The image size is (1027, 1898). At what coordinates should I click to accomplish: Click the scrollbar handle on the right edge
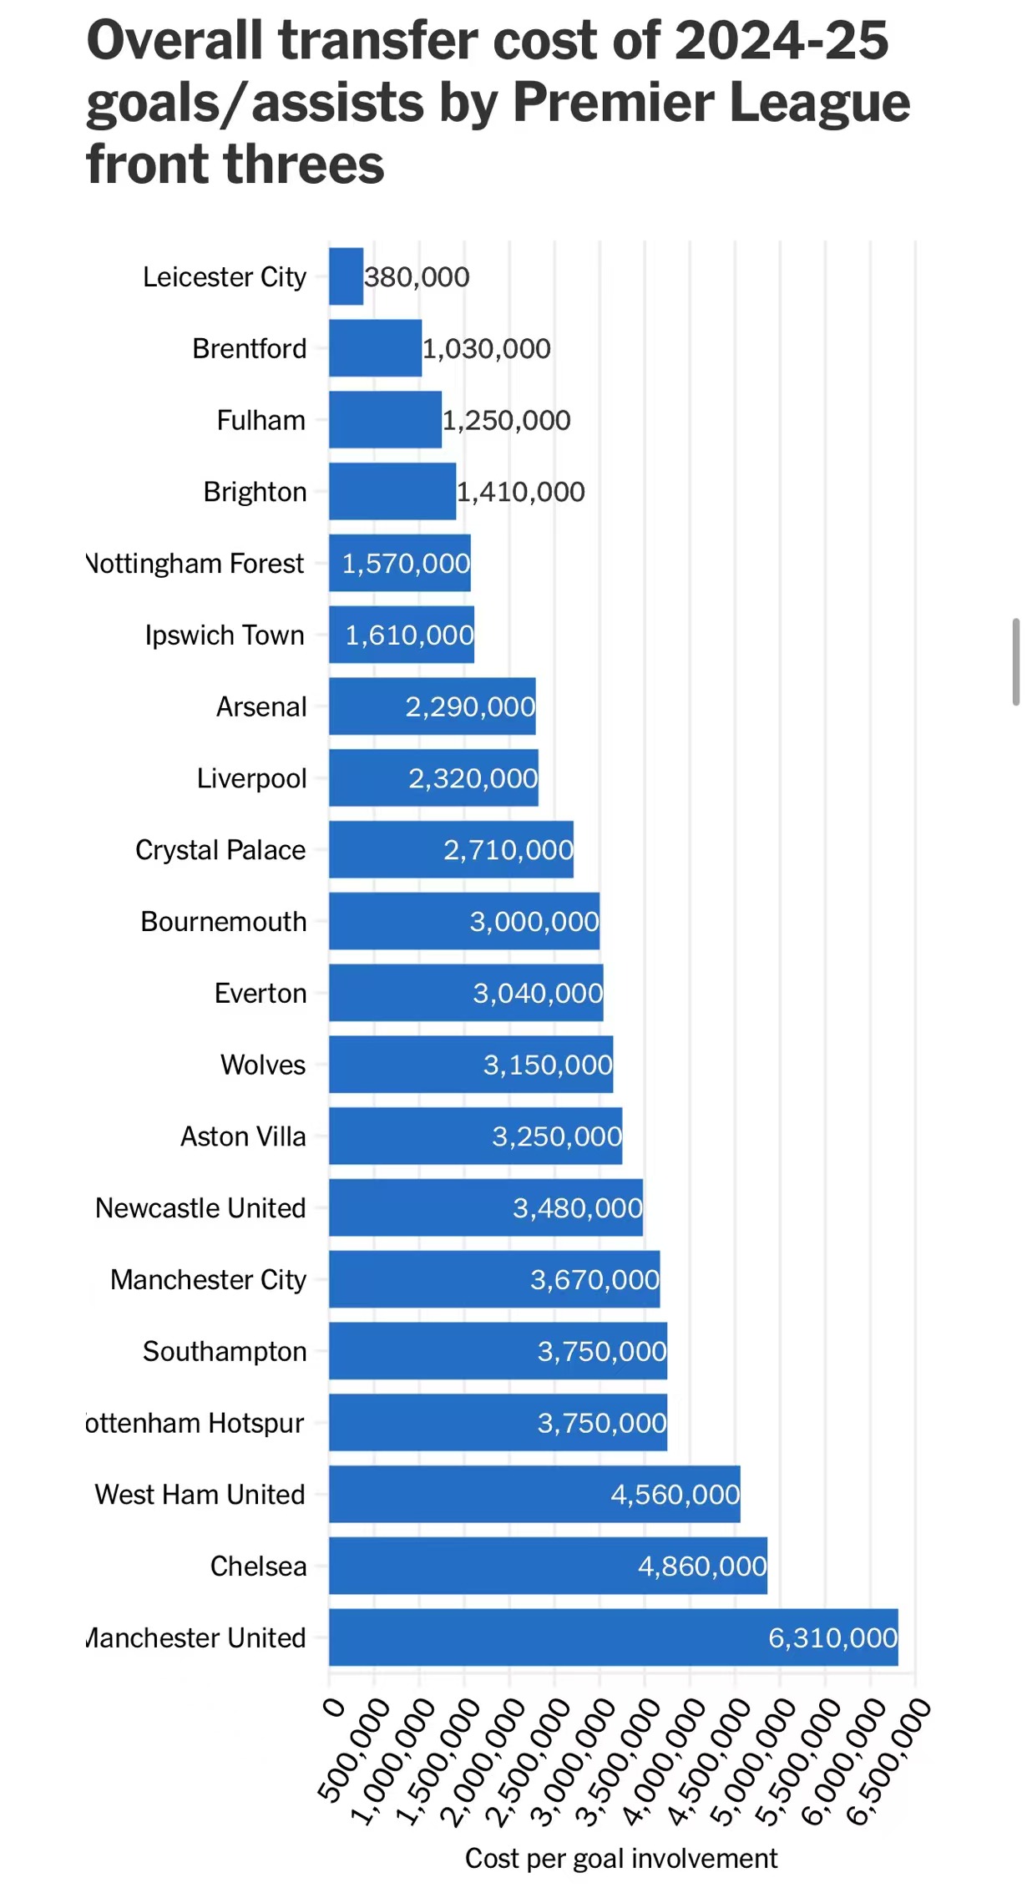[x=1015, y=661]
